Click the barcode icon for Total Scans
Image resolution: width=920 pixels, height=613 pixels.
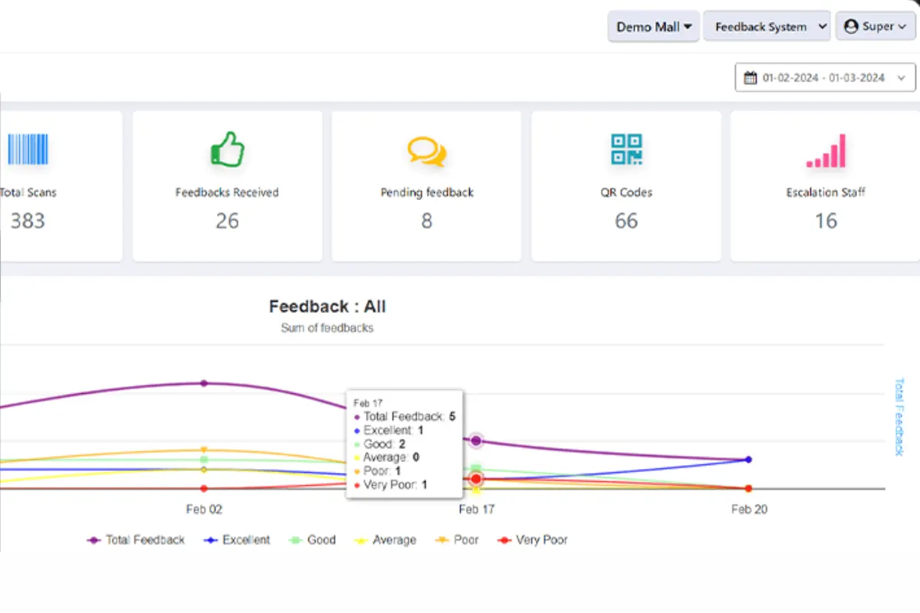(x=28, y=149)
